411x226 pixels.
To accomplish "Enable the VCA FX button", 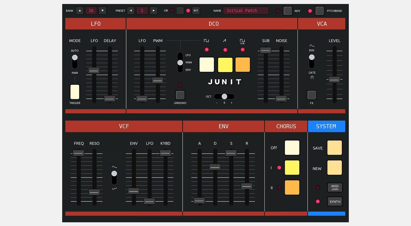I will click(312, 95).
